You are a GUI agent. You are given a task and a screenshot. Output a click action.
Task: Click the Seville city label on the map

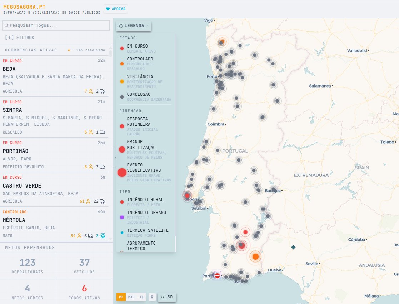point(312,264)
